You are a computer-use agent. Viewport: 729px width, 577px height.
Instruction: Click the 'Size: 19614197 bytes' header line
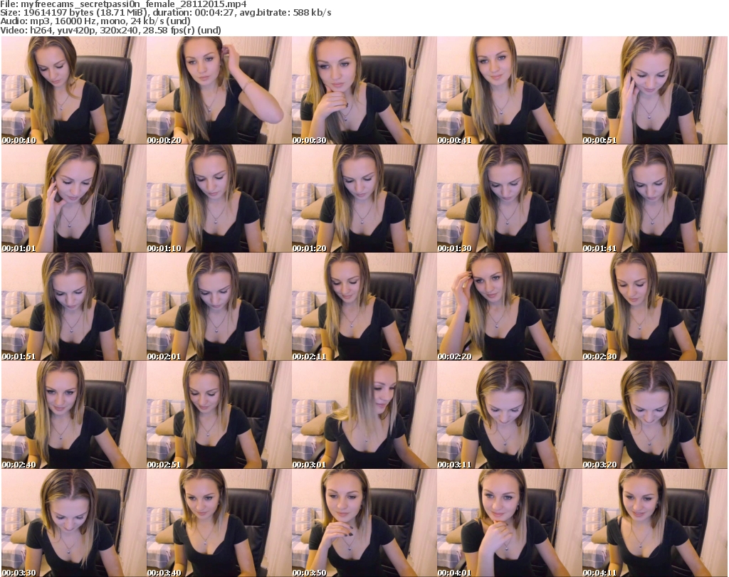165,13
